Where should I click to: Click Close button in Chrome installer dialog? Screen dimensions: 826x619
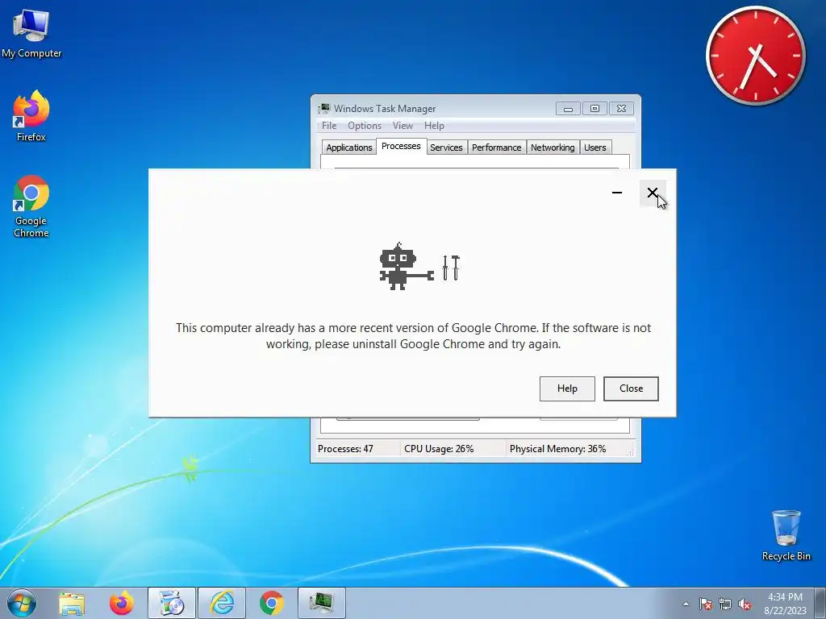[631, 388]
